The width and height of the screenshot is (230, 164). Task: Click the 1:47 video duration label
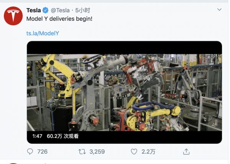point(37,136)
